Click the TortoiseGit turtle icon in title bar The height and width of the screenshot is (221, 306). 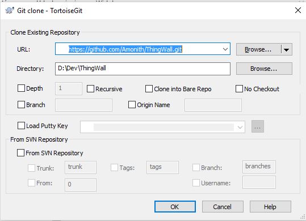point(10,10)
